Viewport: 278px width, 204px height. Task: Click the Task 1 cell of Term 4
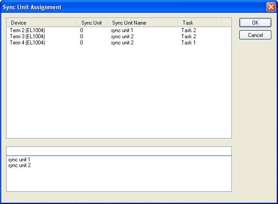point(188,43)
